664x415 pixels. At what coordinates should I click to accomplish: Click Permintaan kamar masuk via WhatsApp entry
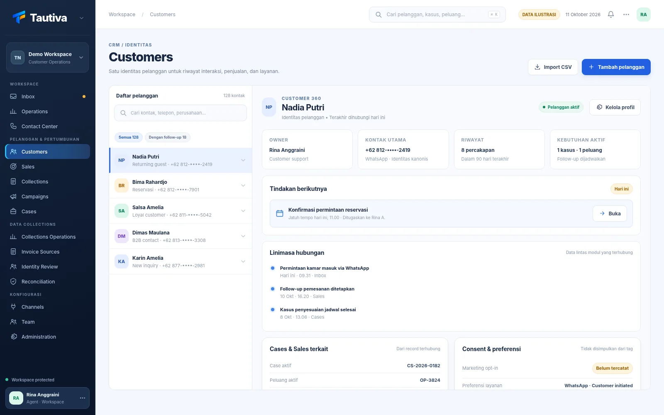(325, 268)
